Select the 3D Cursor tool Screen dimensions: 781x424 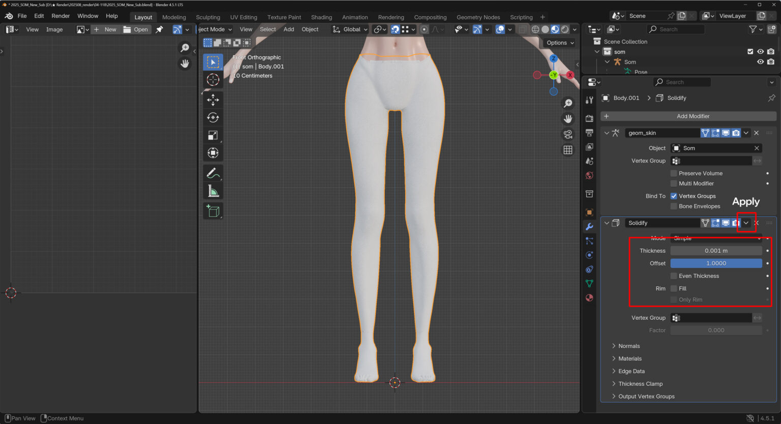(213, 80)
